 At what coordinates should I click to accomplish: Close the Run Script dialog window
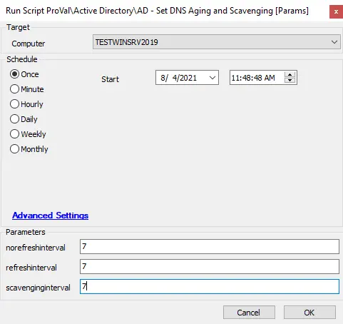336,11
